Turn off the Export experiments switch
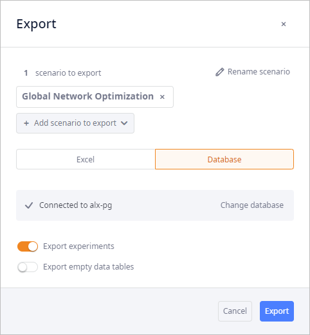The width and height of the screenshot is (310, 335). click(28, 246)
